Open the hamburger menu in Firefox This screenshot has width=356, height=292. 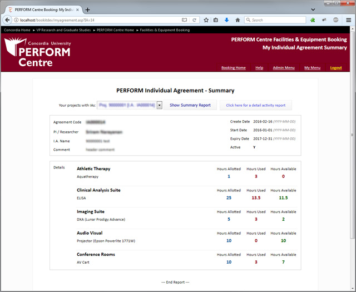point(348,20)
